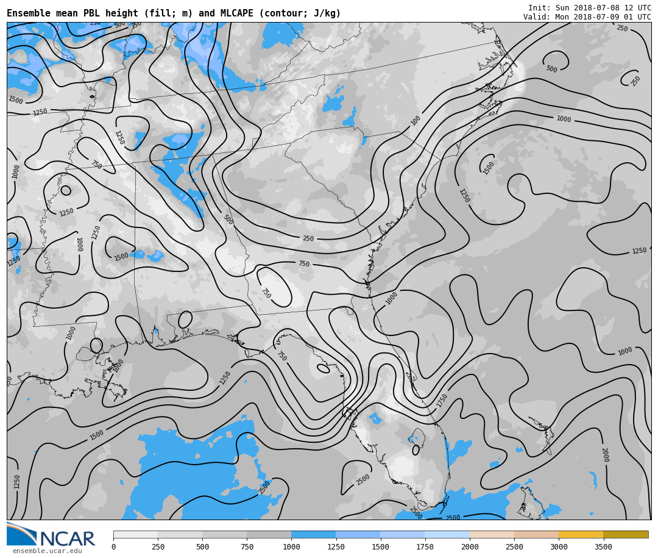Select the dark gold 3500 colorbar swatch
The image size is (658, 558).
pyautogui.click(x=626, y=534)
